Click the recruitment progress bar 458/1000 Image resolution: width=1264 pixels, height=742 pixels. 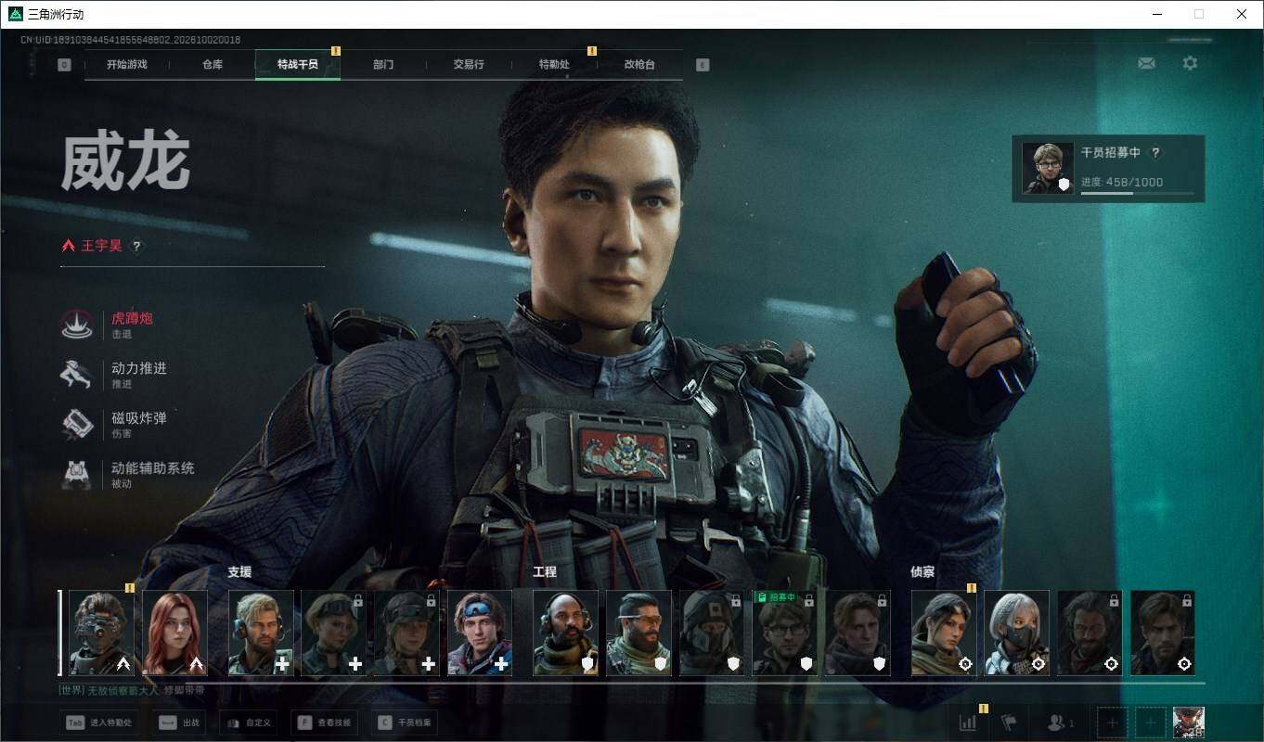coord(1137,193)
